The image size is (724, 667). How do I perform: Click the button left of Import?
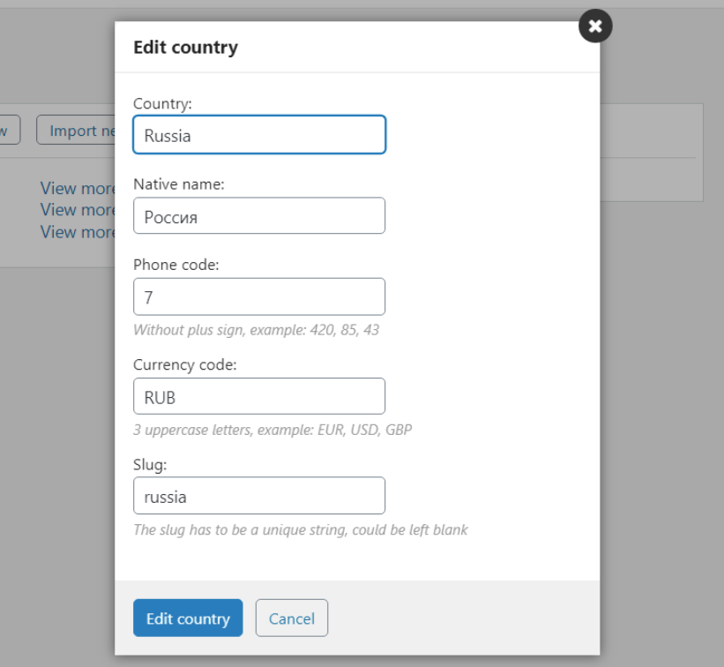9,131
